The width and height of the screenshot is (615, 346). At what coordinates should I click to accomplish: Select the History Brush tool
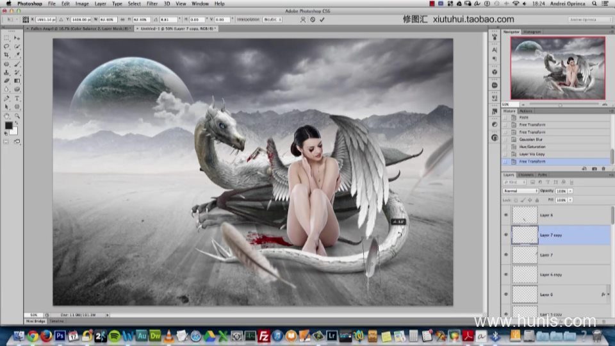tap(17, 72)
